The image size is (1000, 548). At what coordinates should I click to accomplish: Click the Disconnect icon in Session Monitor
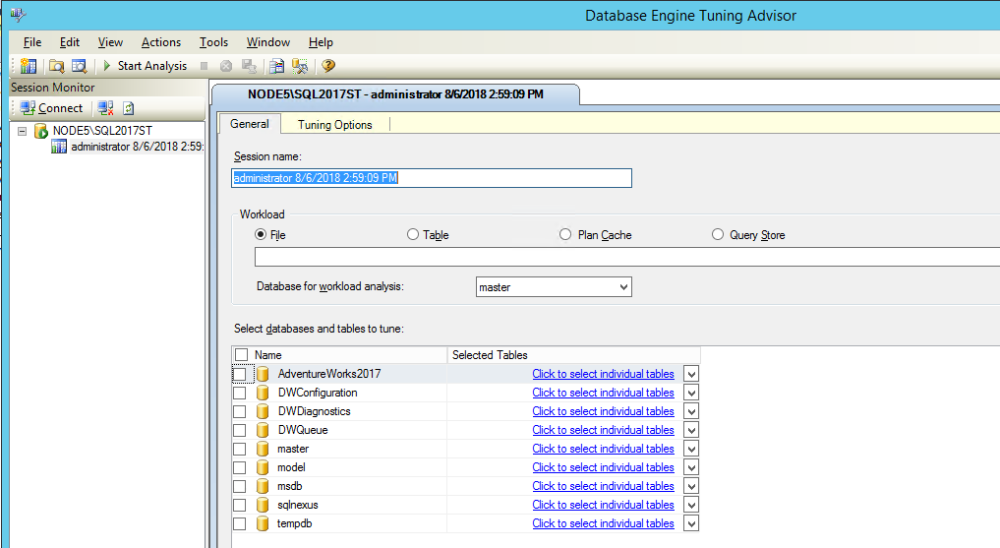105,108
